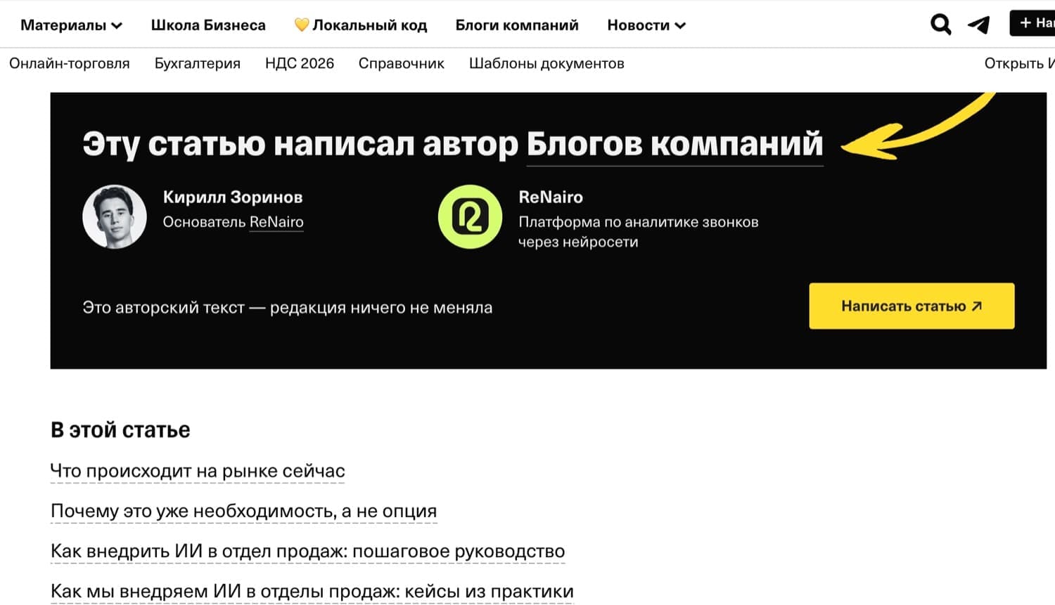Open Локальный код section

[x=361, y=25]
